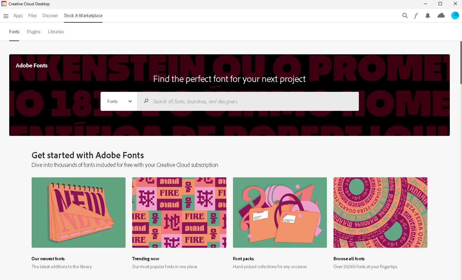Switch to the Files tab
The width and height of the screenshot is (462, 280).
[x=33, y=15]
